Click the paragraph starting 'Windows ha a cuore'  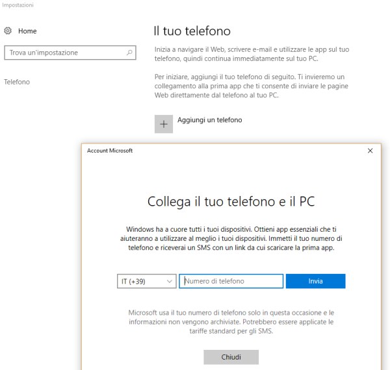coord(231,238)
